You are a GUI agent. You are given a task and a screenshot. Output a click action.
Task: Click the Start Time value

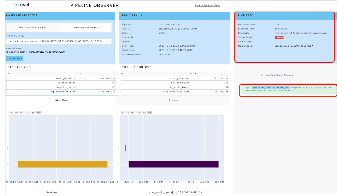(x=178, y=46)
